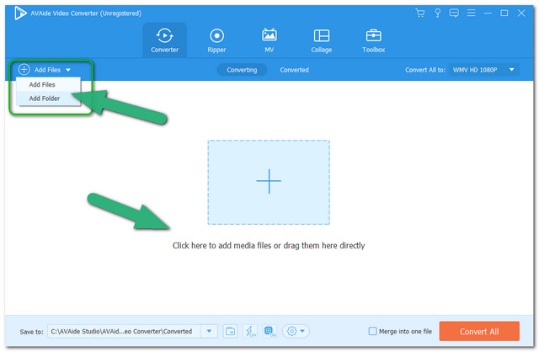
Task: Click the register key icon
Action: pos(438,13)
